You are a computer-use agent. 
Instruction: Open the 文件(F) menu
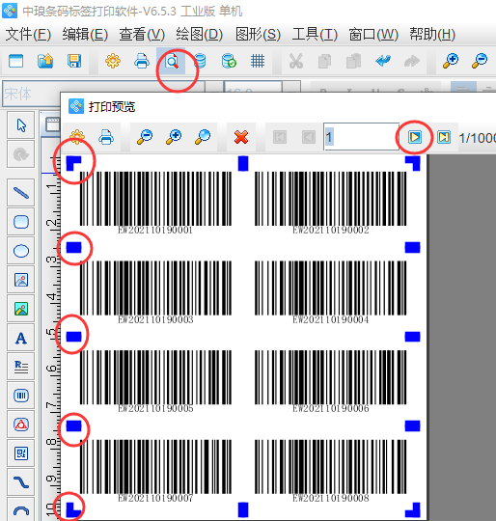[x=28, y=34]
